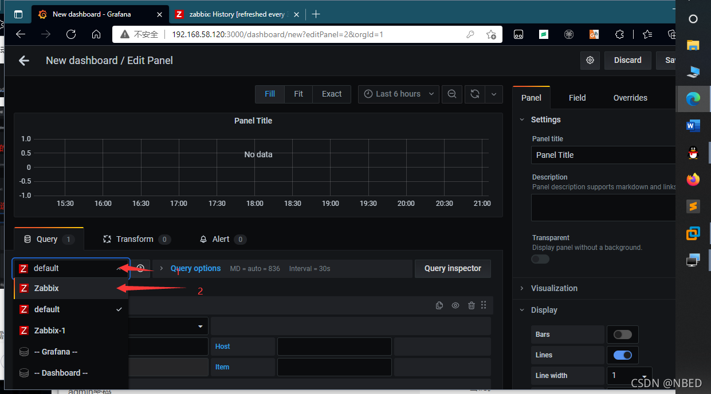Grab the query drag handle icon
The height and width of the screenshot is (394, 711).
484,305
